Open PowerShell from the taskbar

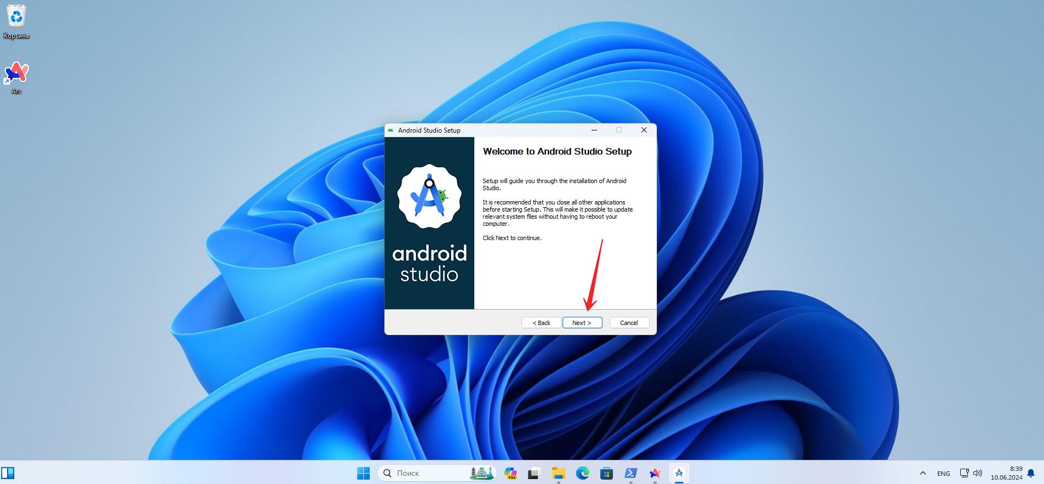pyautogui.click(x=630, y=473)
